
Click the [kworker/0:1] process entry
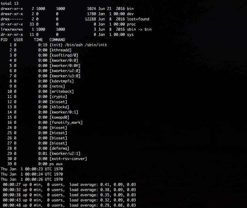[x=64, y=112]
